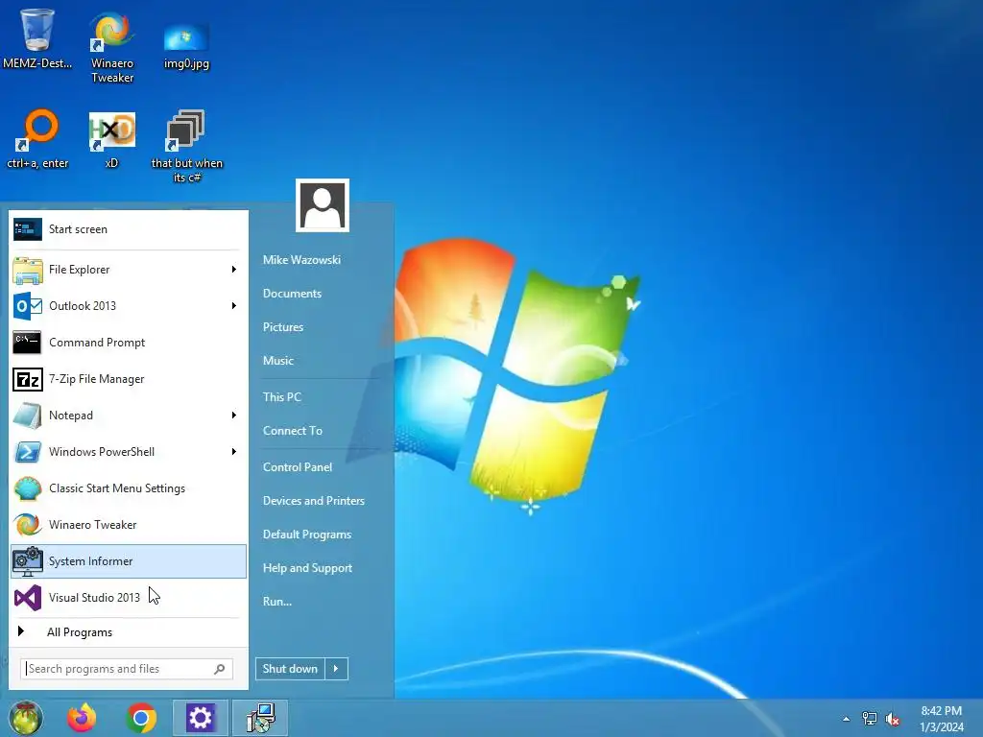Click 'Start screen' label
Screen dimensions: 983x737
point(79,229)
